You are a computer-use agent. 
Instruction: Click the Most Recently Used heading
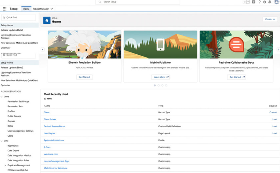(x=56, y=94)
